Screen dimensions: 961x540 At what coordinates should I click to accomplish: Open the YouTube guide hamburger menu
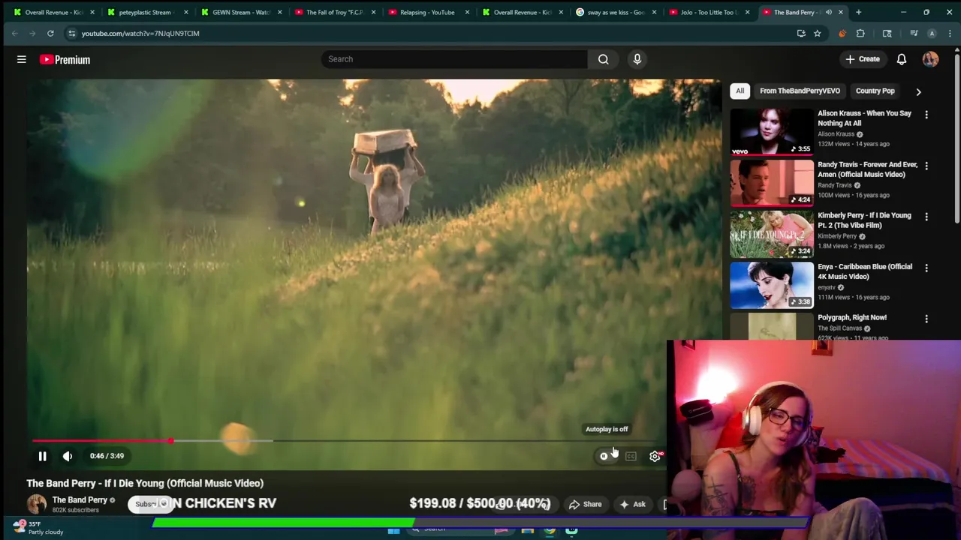pos(22,59)
